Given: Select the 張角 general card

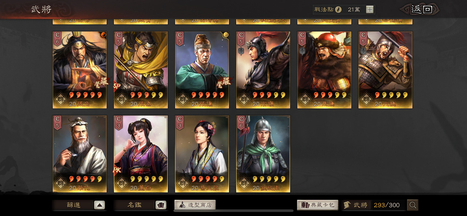Looking at the screenshot, I should 80,70.
